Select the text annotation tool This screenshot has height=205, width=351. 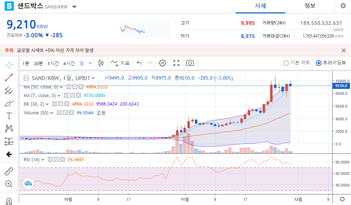pyautogui.click(x=9, y=116)
